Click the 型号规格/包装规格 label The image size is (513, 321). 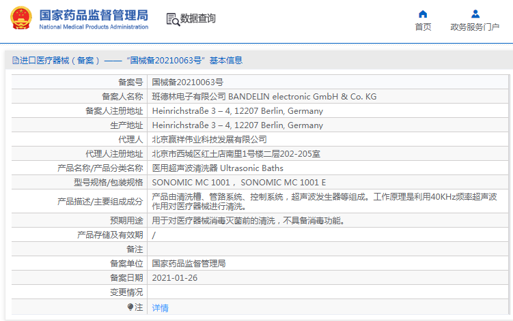tap(109, 183)
